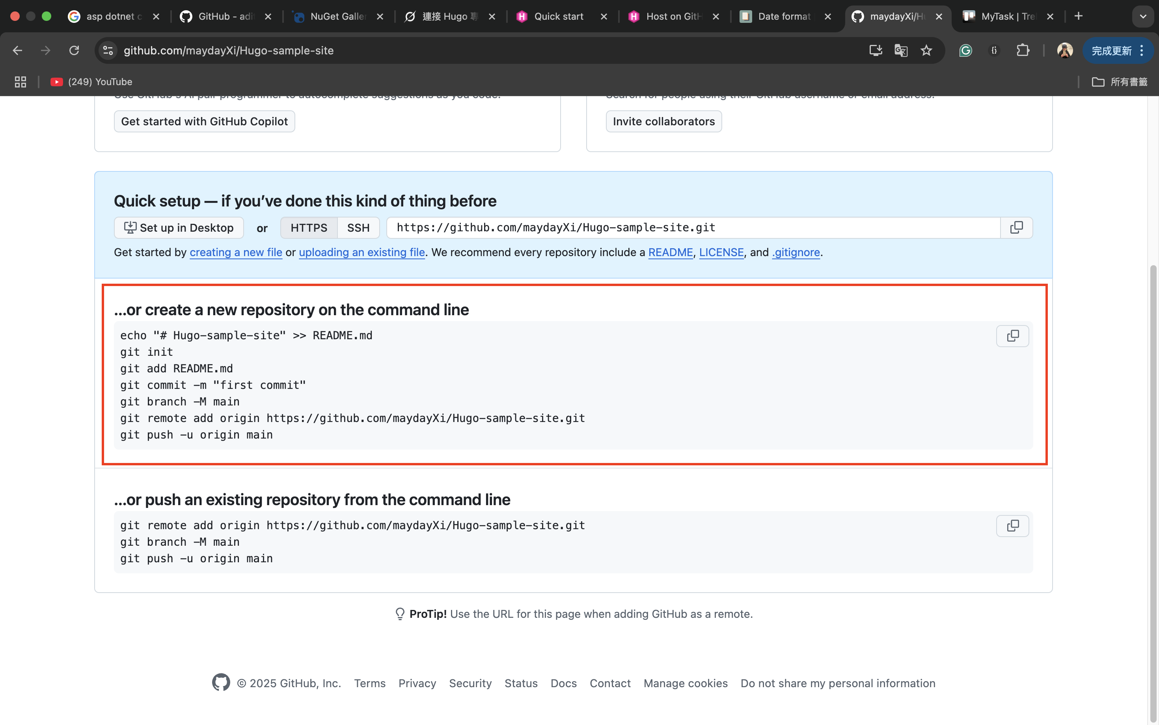Open the uploading an existing file link

tap(362, 252)
